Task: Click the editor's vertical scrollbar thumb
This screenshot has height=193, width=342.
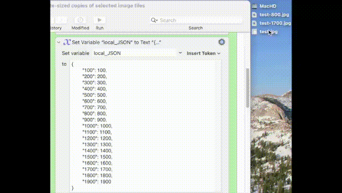Action: [x=247, y=88]
